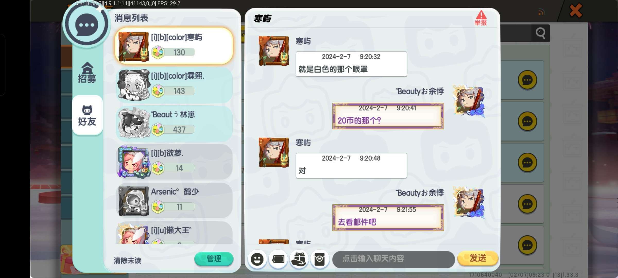Switch to the 招募 recruit tab
The image size is (618, 278).
pos(87,73)
